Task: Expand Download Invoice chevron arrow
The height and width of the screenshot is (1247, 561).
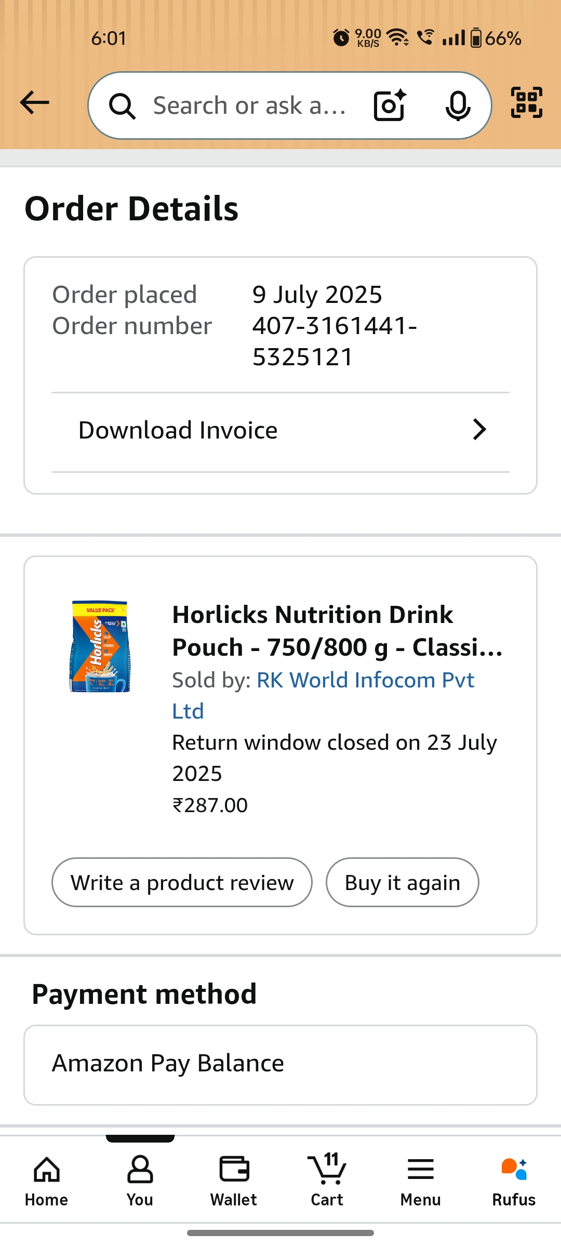Action: (479, 430)
